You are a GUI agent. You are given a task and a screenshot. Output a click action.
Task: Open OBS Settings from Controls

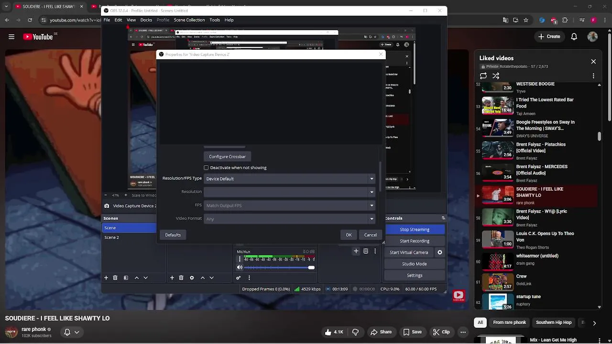[x=415, y=276]
